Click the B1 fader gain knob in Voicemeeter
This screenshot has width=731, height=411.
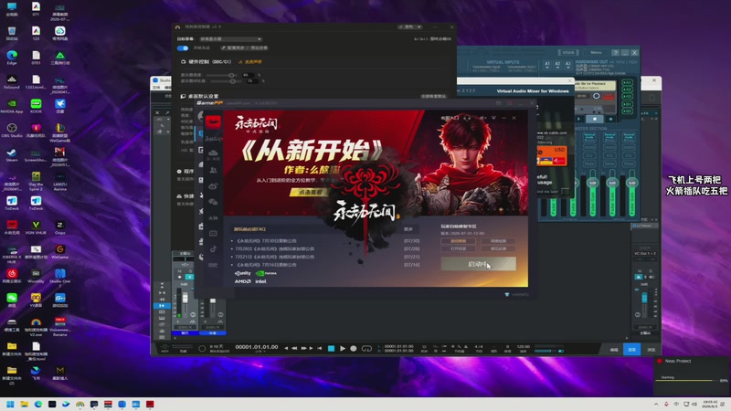coord(612,183)
